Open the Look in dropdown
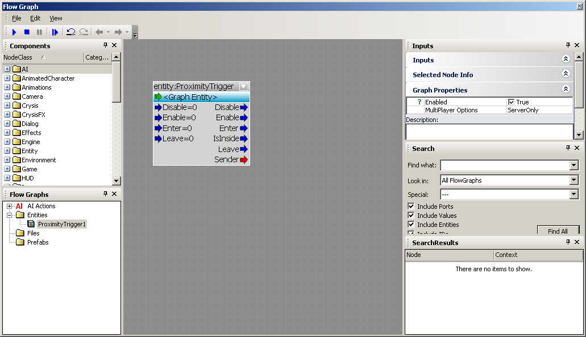Image resolution: width=586 pixels, height=337 pixels. click(574, 180)
